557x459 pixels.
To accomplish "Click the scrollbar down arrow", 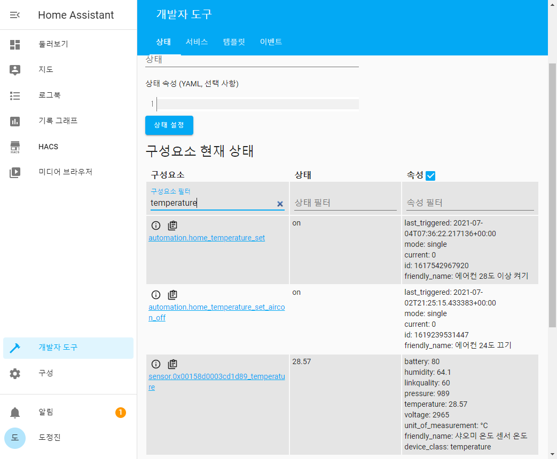I will pyautogui.click(x=552, y=454).
